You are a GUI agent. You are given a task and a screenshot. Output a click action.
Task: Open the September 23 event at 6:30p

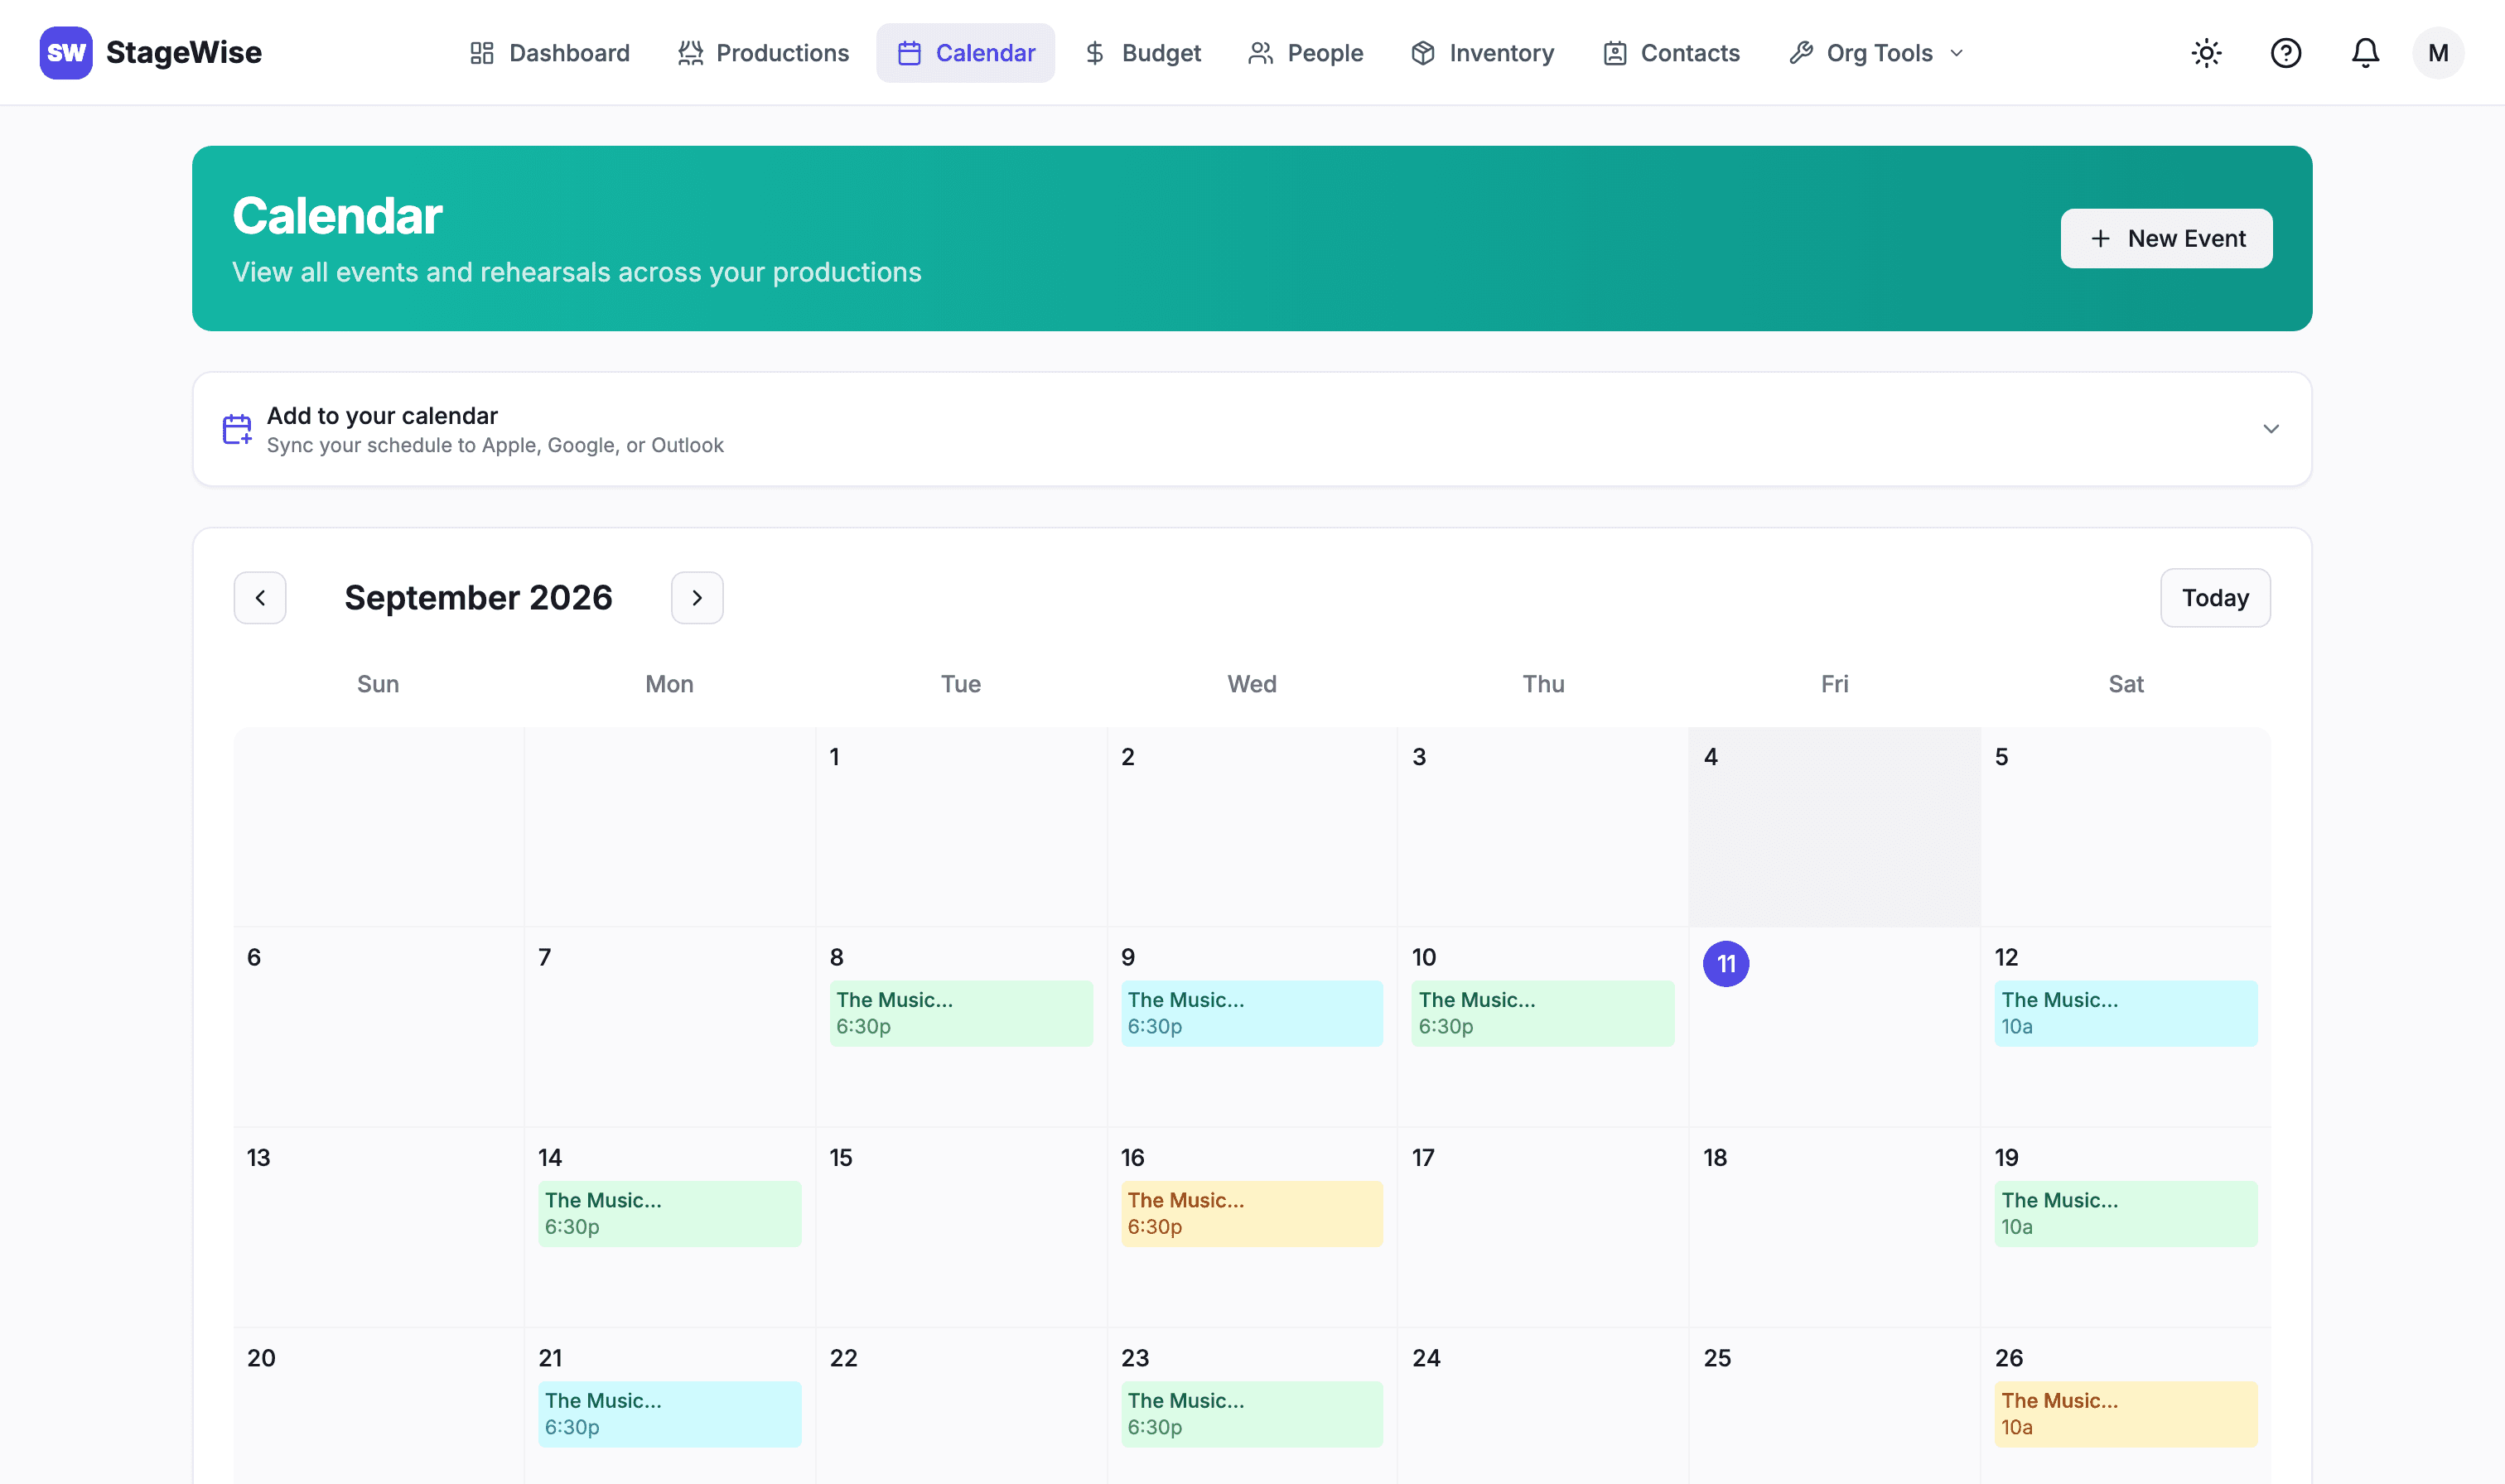tap(1252, 1414)
